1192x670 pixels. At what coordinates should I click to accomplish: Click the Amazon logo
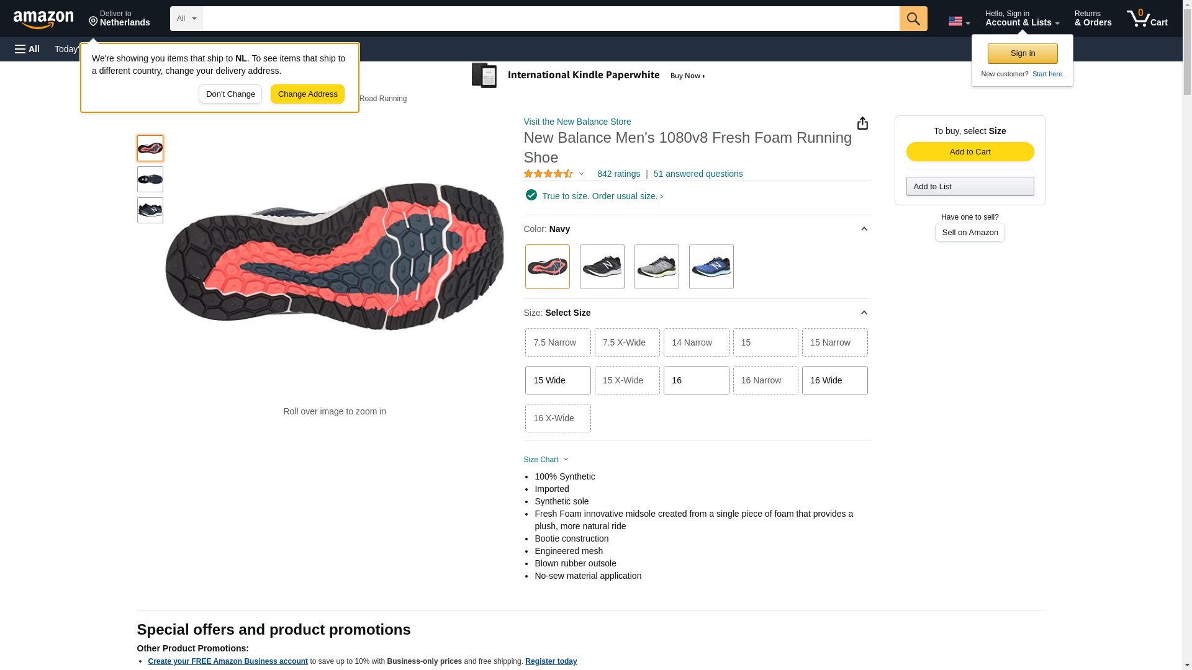click(x=43, y=19)
